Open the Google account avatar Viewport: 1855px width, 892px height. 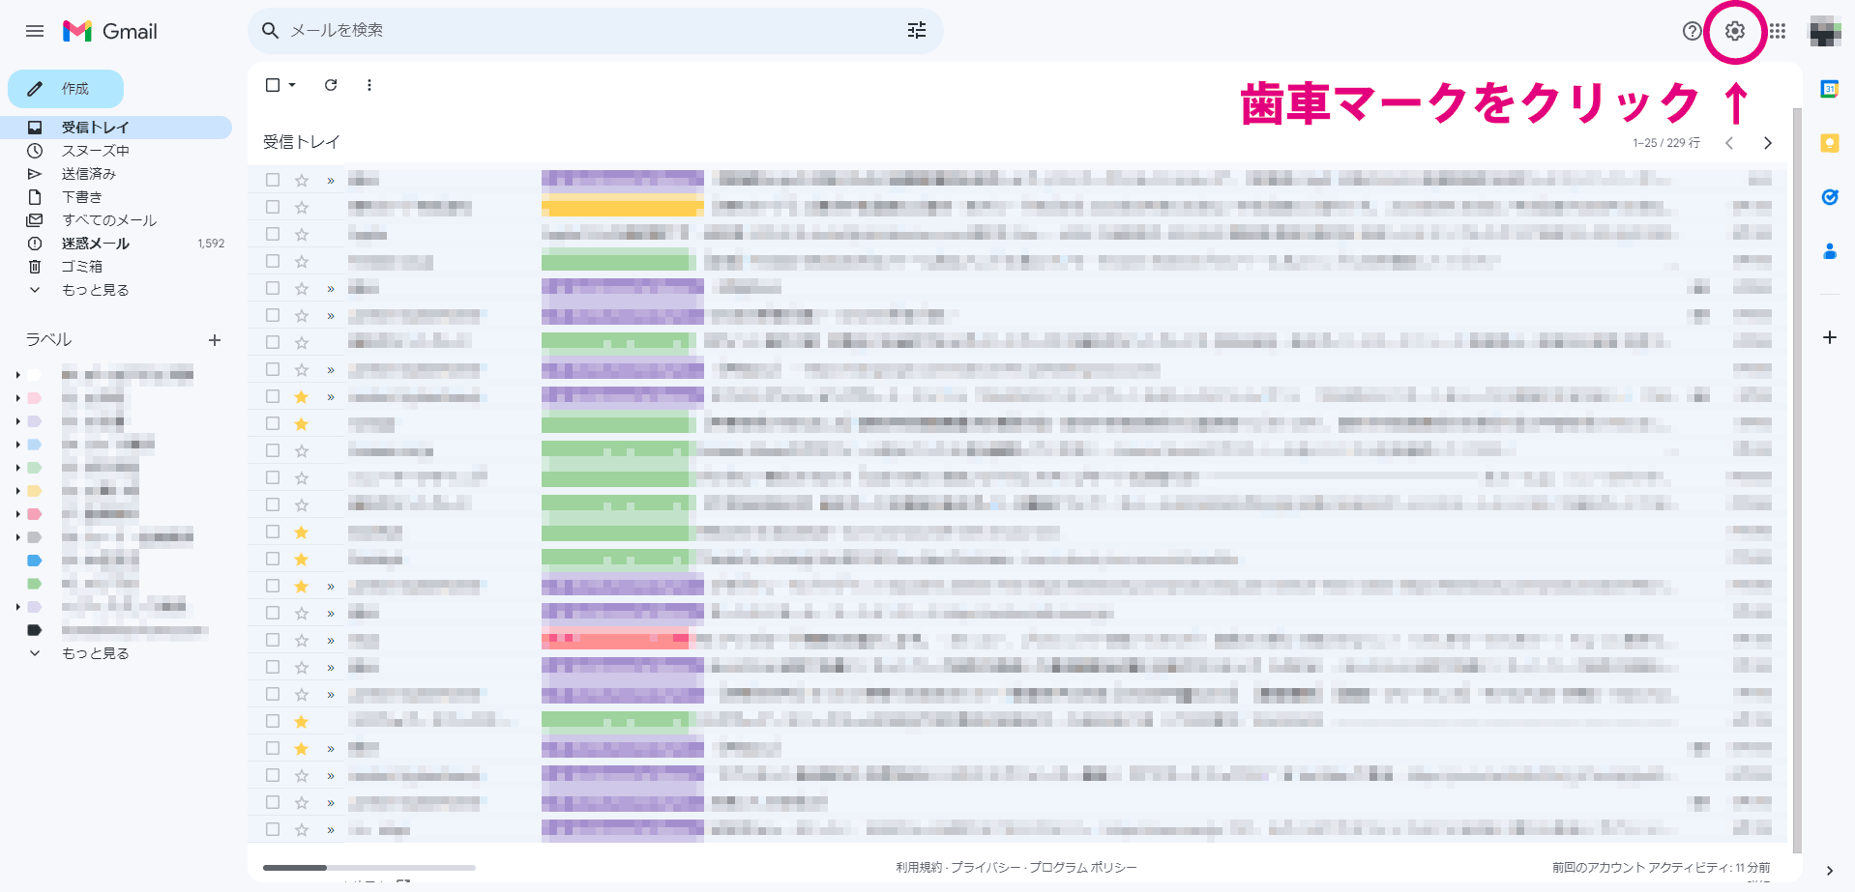(1825, 31)
